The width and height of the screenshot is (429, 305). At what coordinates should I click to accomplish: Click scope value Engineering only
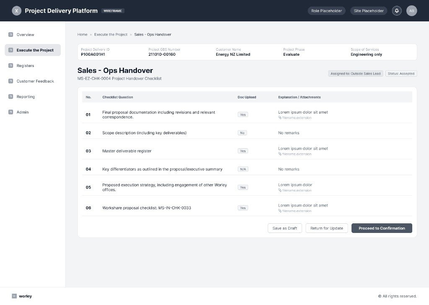366,54
